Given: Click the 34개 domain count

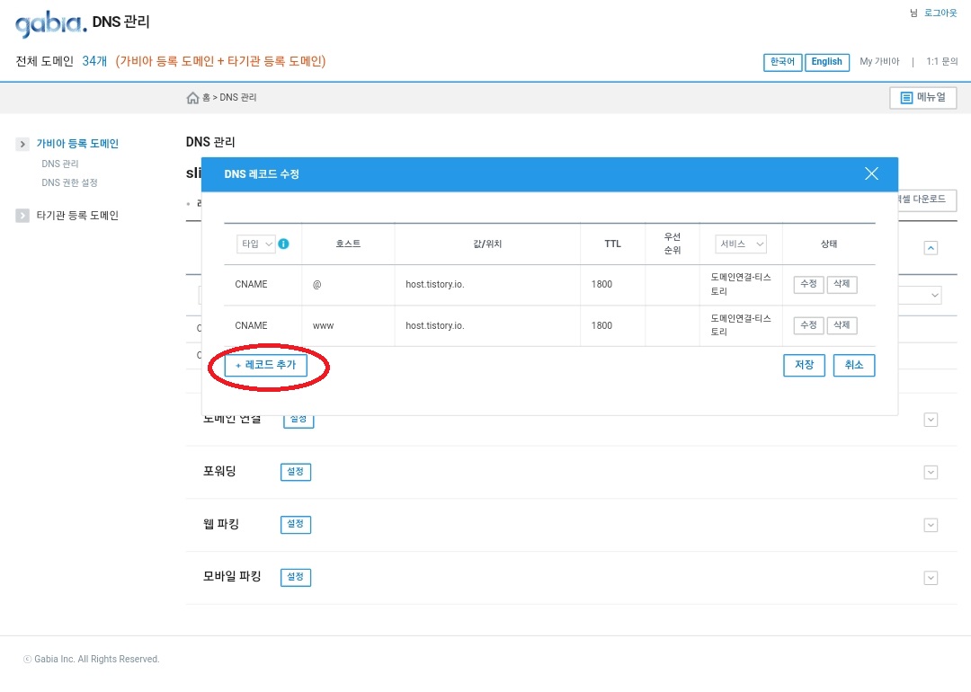Looking at the screenshot, I should tap(94, 61).
